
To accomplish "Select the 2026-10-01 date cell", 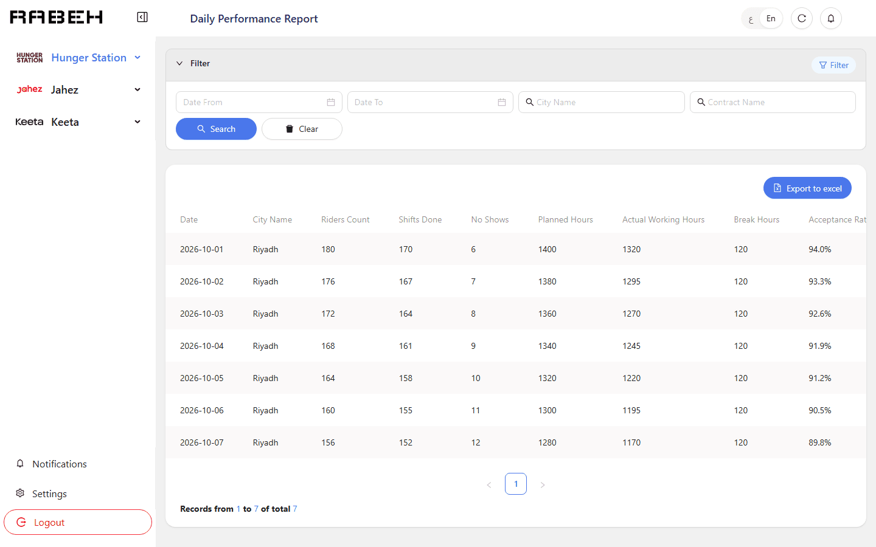I will pos(202,249).
